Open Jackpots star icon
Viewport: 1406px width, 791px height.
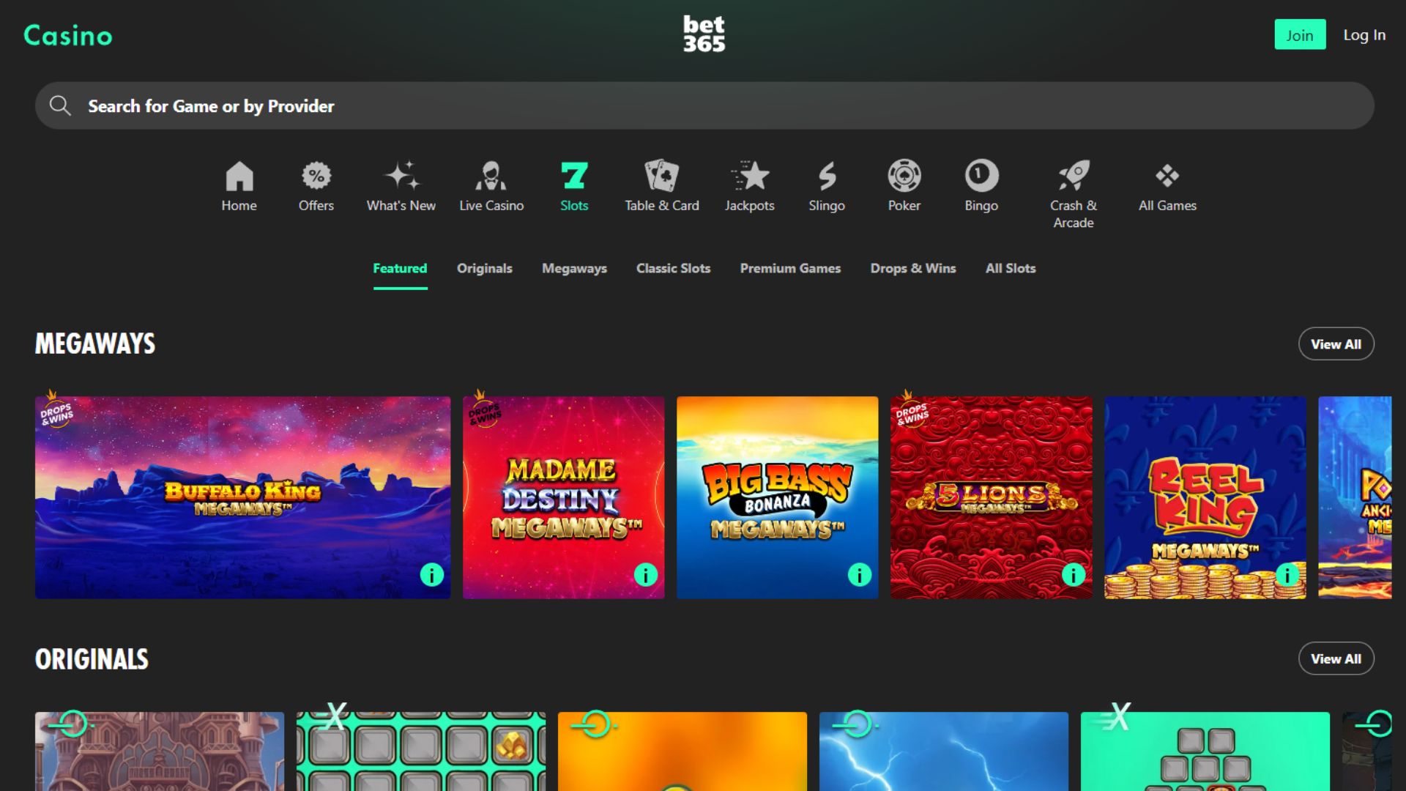coord(750,176)
